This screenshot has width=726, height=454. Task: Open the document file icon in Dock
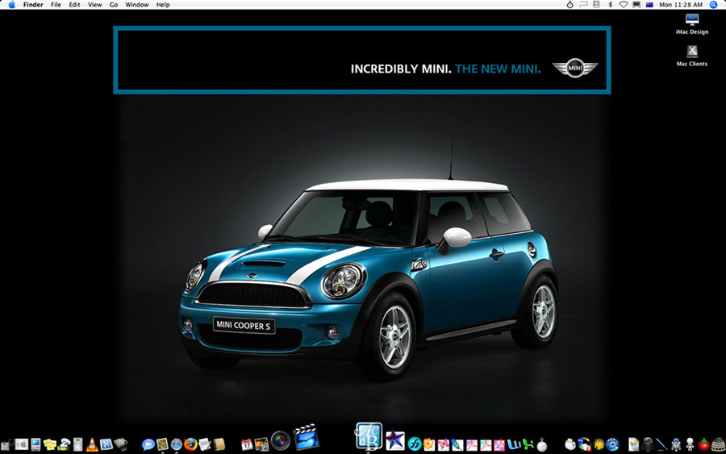(x=633, y=444)
